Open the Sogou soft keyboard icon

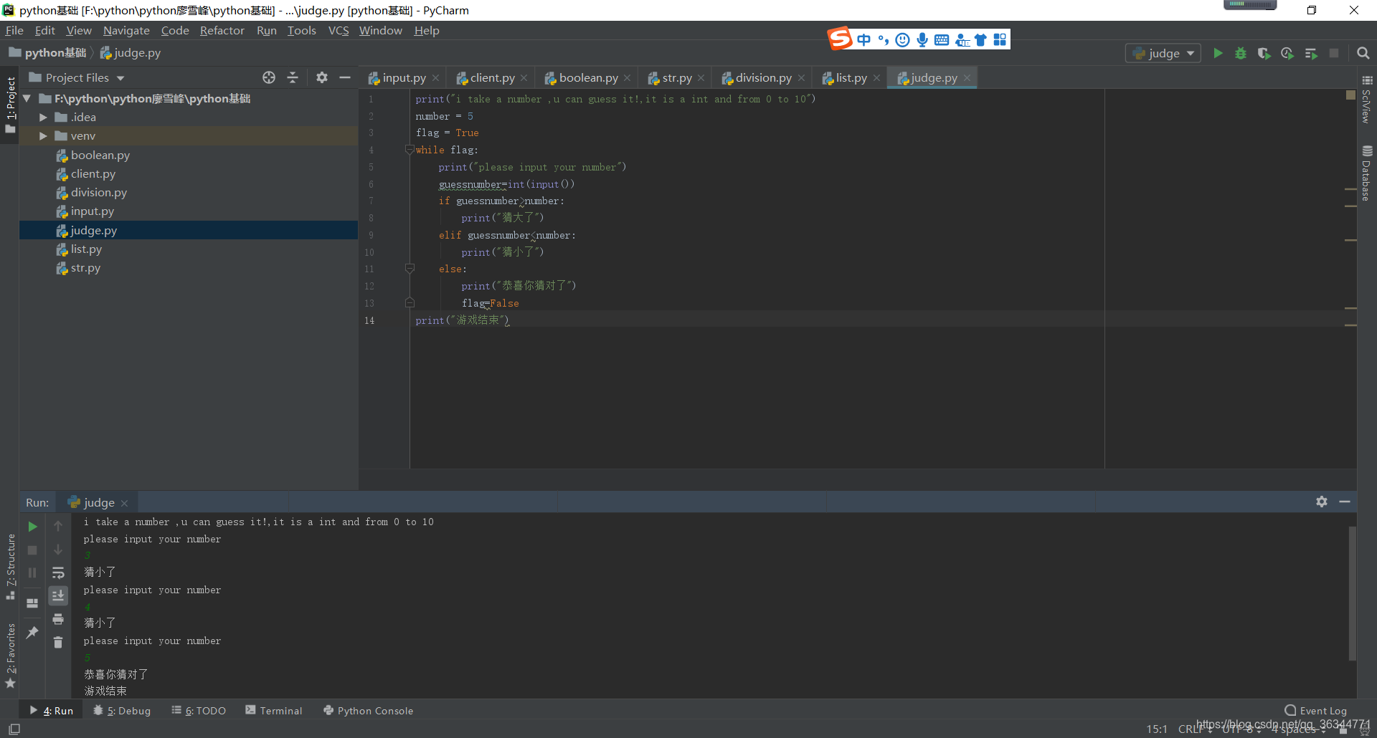[942, 40]
